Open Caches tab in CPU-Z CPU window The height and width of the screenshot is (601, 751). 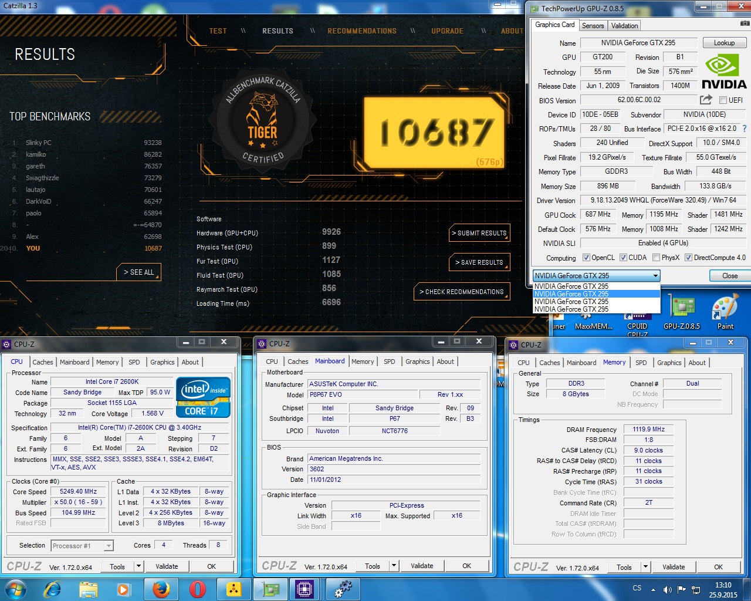(x=43, y=362)
